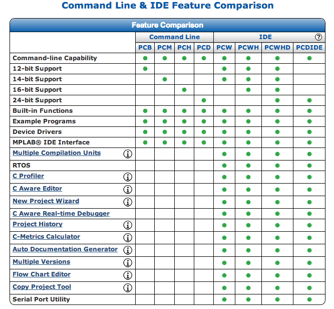The image size is (334, 309).
Task: Open info icon for C Aware Editor
Action: [x=128, y=190]
